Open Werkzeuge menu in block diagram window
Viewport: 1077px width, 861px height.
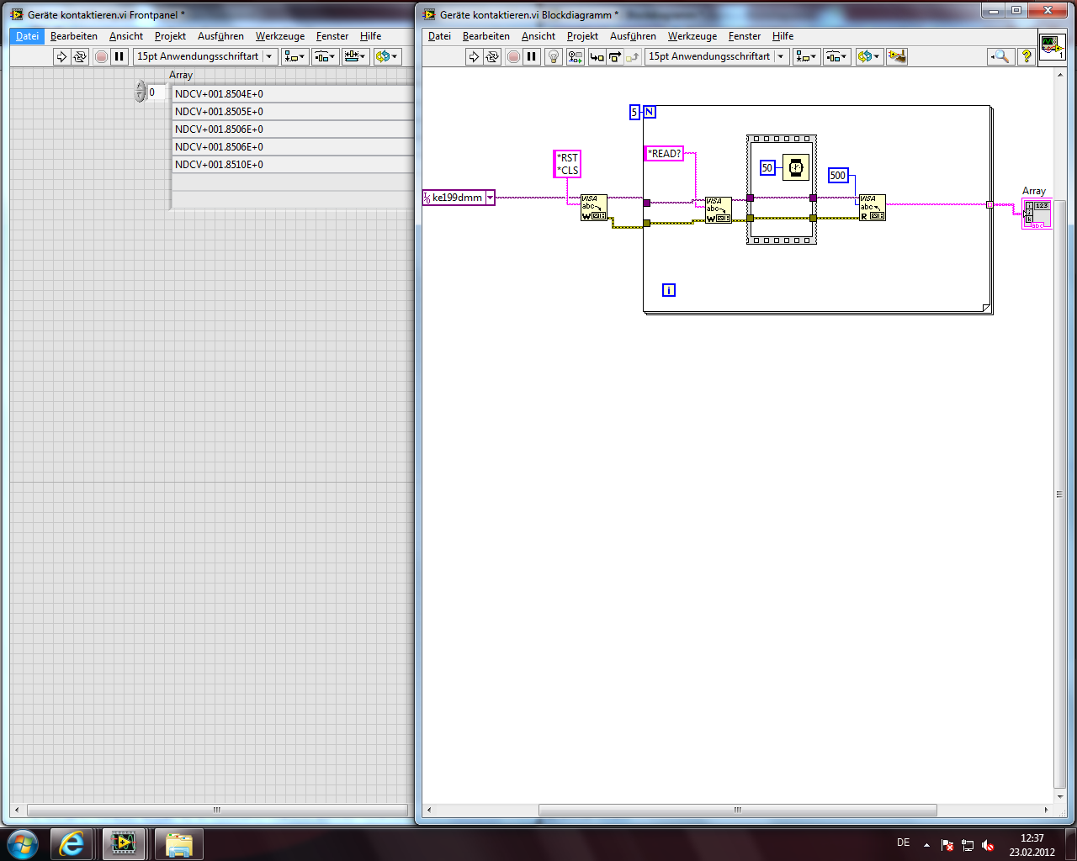(692, 36)
